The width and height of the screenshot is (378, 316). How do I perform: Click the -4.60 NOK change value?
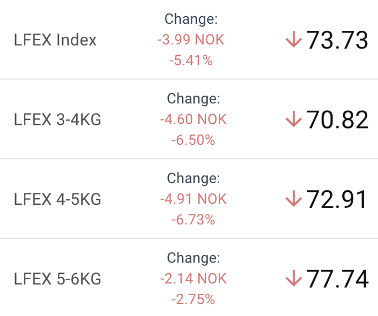(193, 119)
